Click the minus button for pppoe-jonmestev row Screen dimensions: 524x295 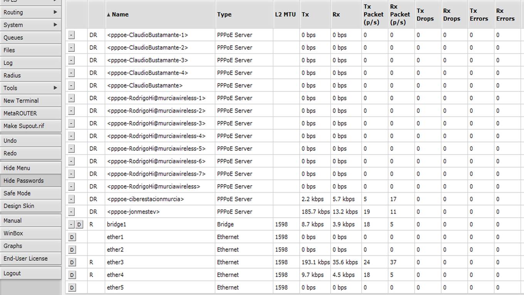pyautogui.click(x=71, y=212)
